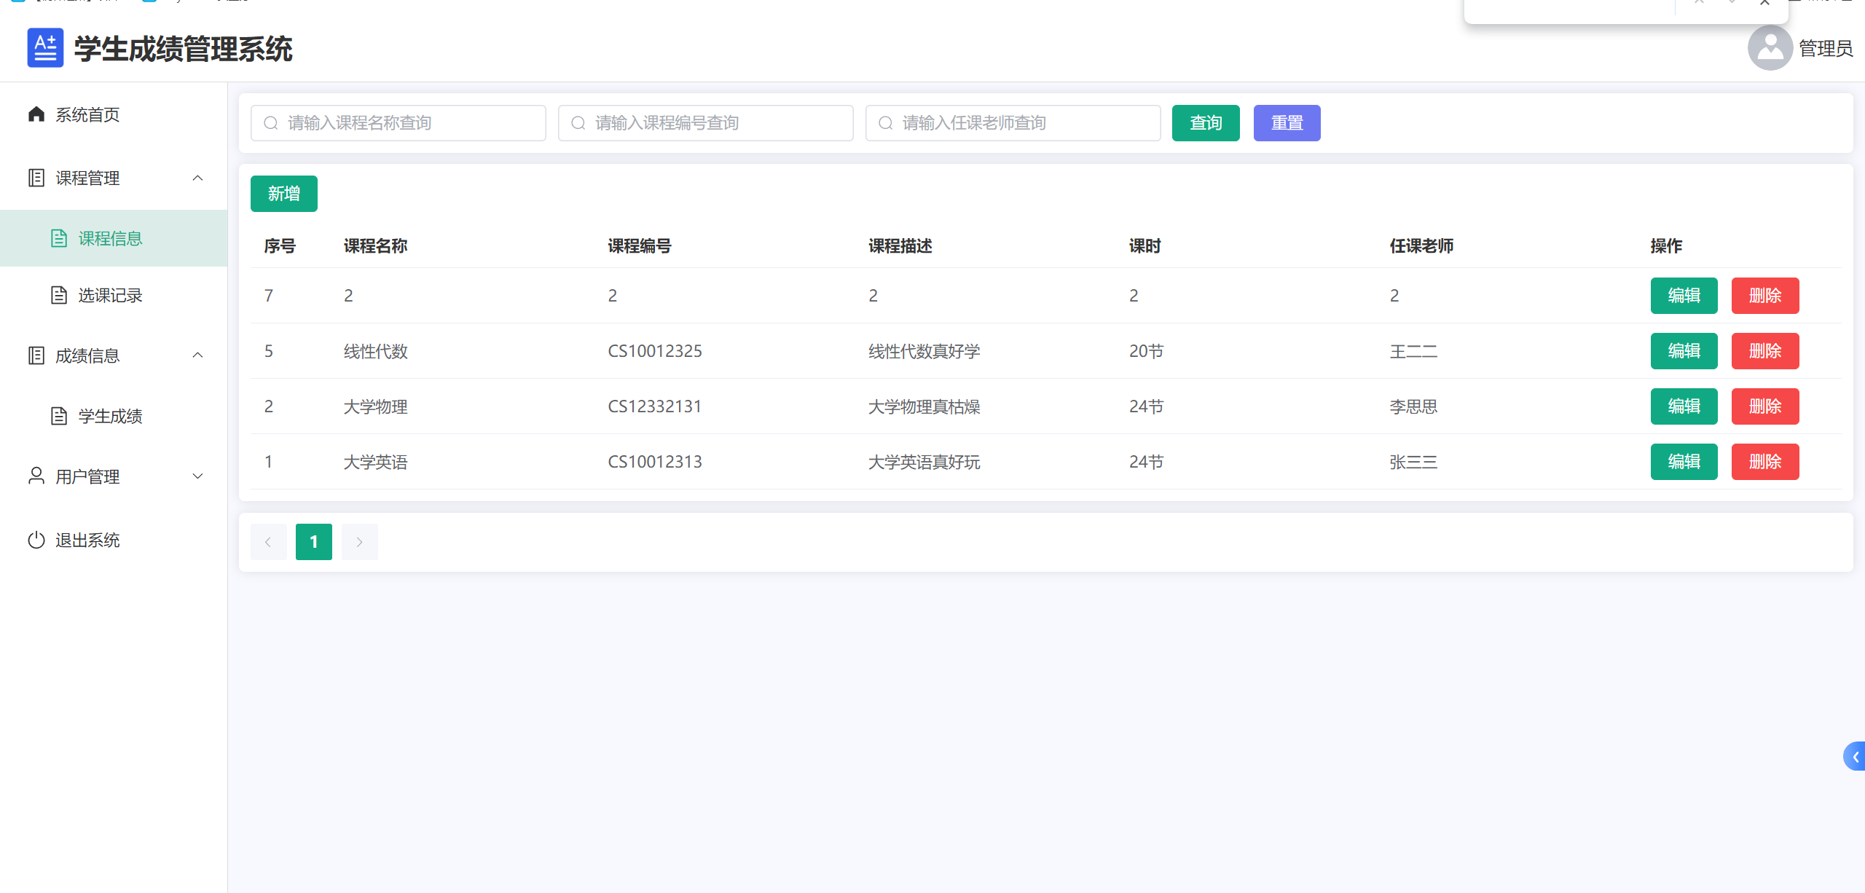Click 新增 to add a course
This screenshot has height=893, width=1865.
(x=283, y=194)
